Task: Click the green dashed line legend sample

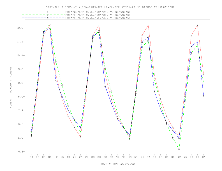Action: (x=43, y=15)
